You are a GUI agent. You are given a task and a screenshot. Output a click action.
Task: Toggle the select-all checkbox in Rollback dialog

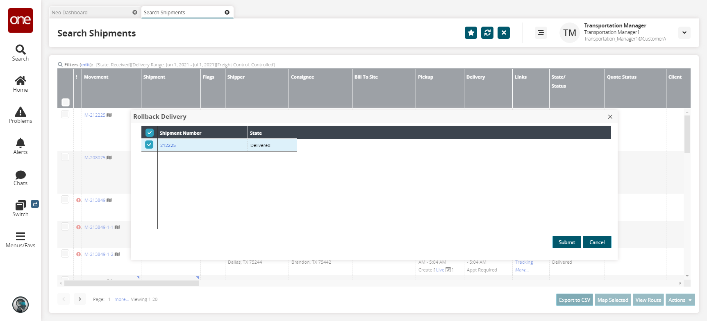click(149, 133)
